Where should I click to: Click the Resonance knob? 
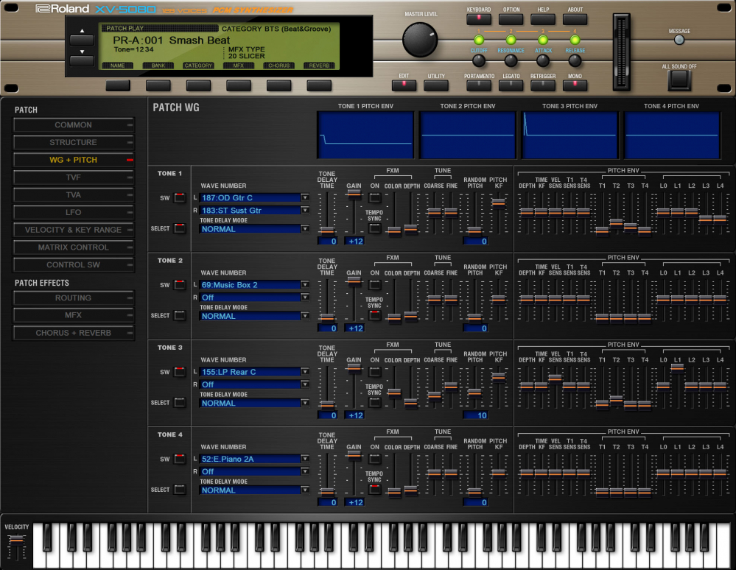coord(511,61)
